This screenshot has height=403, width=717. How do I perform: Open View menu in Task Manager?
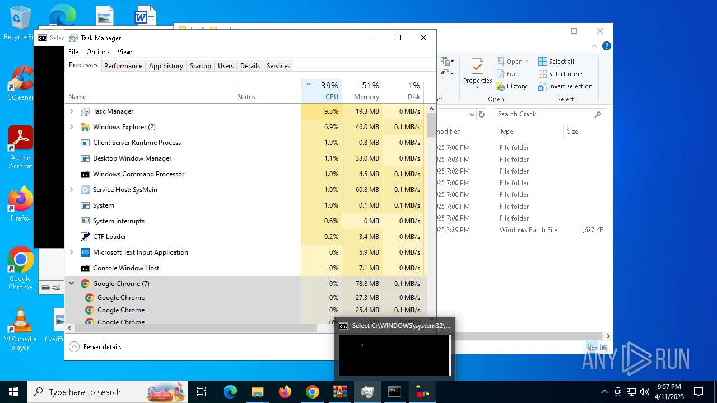tap(124, 52)
